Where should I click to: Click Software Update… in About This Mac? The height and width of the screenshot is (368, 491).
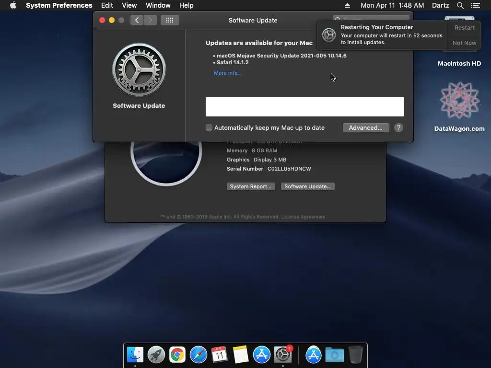click(x=307, y=186)
